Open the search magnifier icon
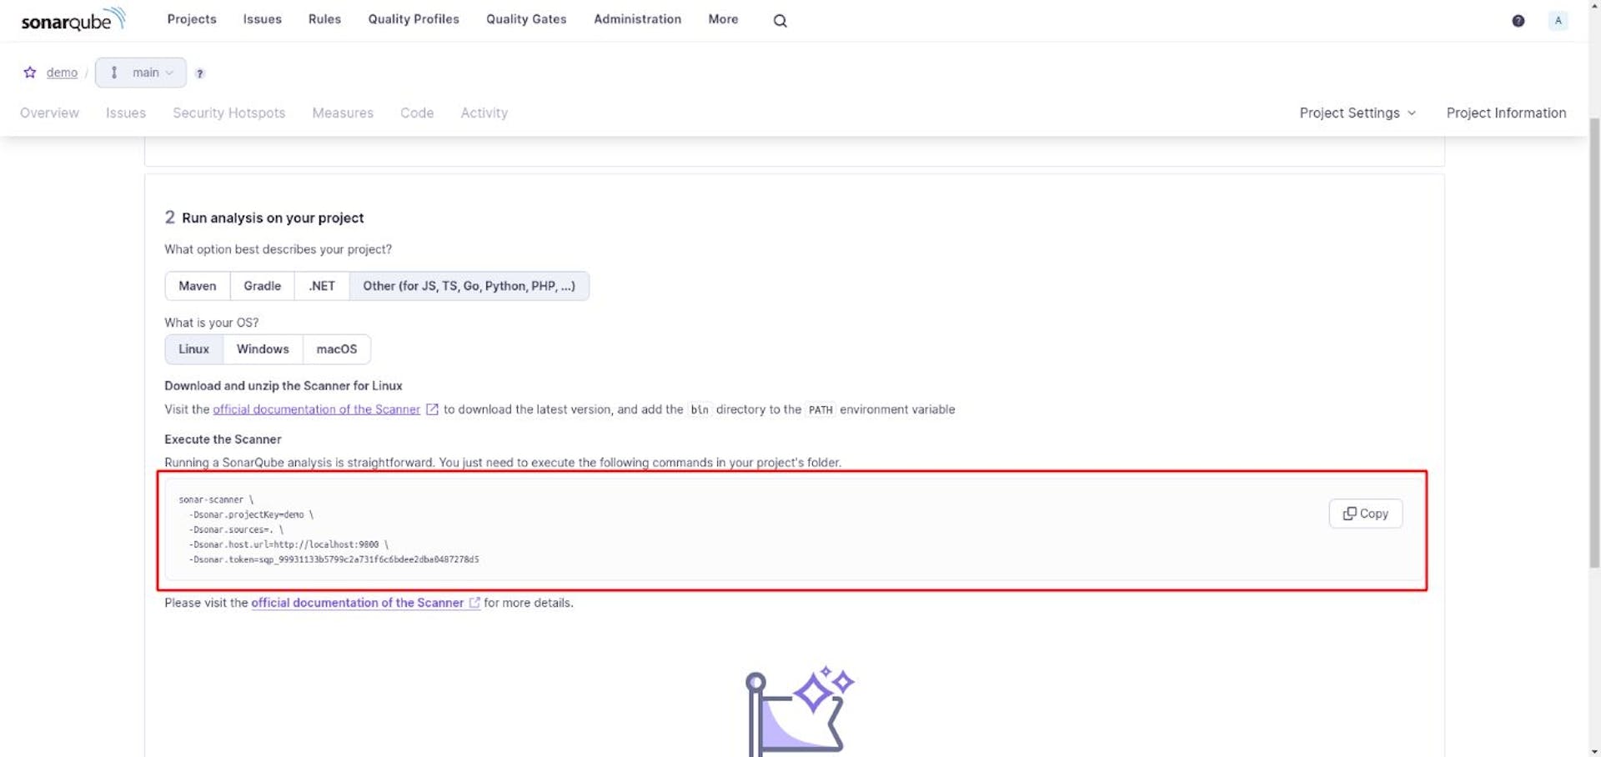The width and height of the screenshot is (1601, 757). pyautogui.click(x=779, y=20)
